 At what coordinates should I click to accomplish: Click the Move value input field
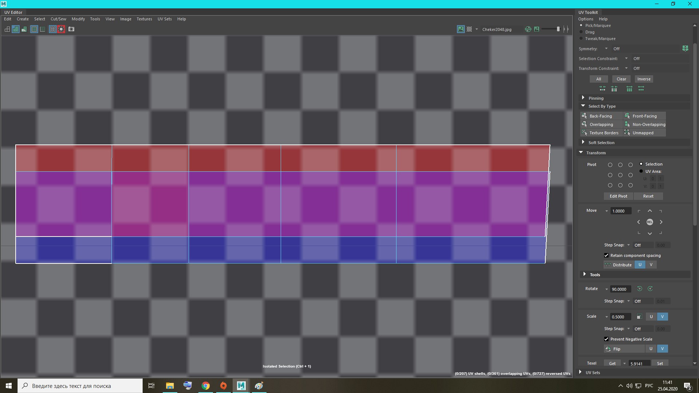(621, 211)
